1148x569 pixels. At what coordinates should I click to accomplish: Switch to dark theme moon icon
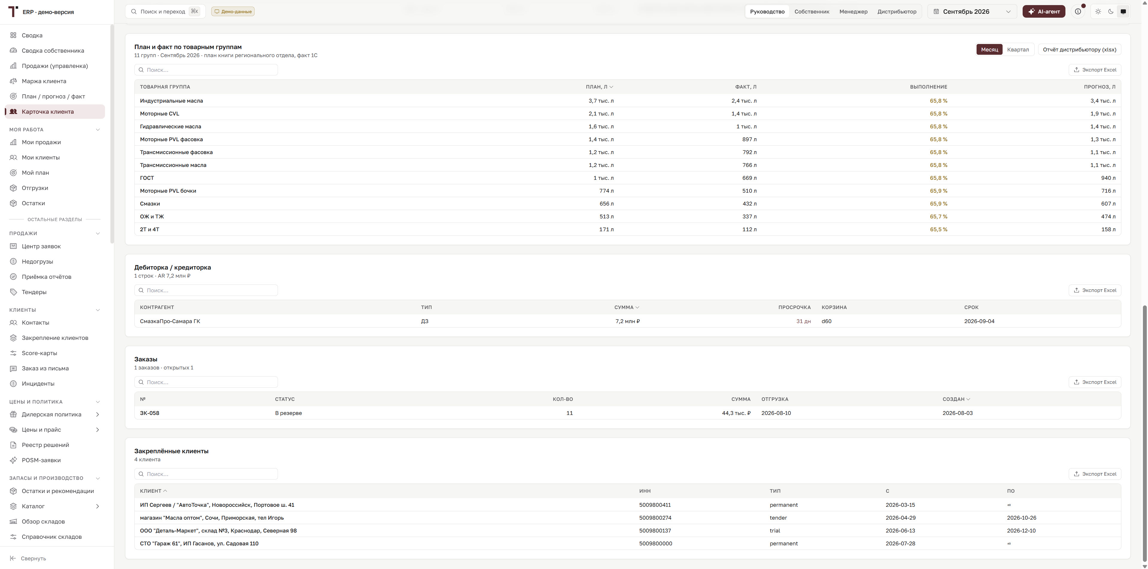click(1111, 12)
